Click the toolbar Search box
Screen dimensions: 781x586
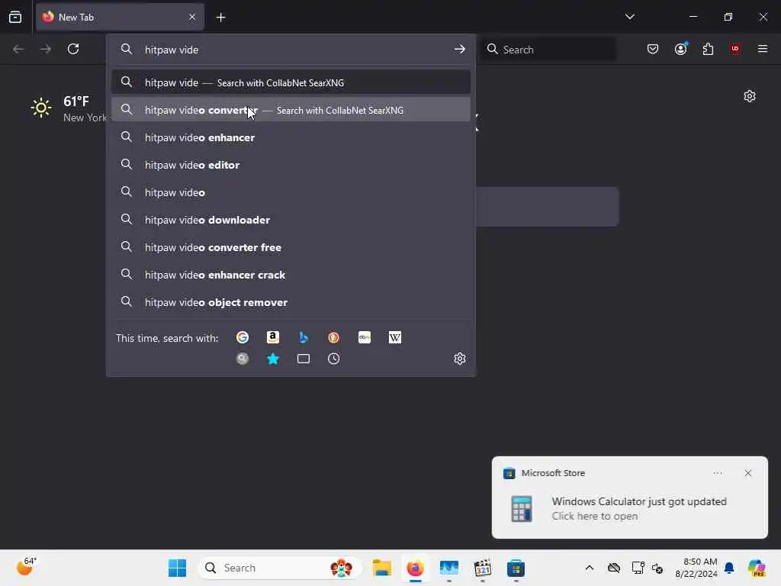[548, 50]
